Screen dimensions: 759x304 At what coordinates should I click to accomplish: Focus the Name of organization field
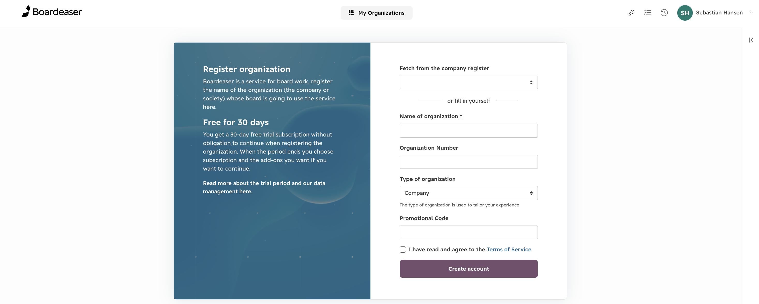click(x=468, y=131)
